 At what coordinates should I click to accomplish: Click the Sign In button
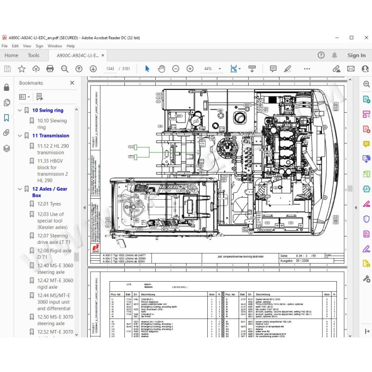pyautogui.click(x=357, y=55)
